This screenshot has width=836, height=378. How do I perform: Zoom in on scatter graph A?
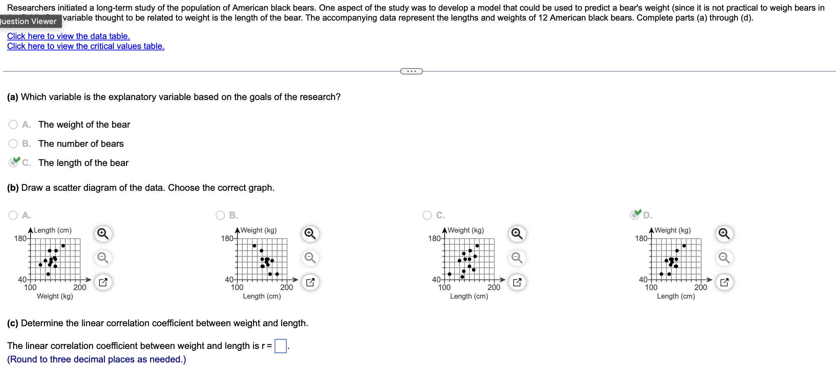[x=103, y=234]
